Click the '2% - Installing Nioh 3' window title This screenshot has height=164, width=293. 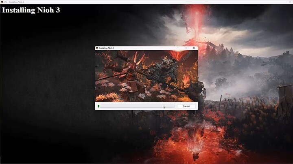pos(14,2)
